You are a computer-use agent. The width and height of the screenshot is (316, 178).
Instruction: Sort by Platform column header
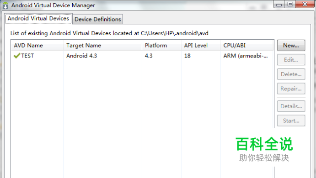click(161, 46)
